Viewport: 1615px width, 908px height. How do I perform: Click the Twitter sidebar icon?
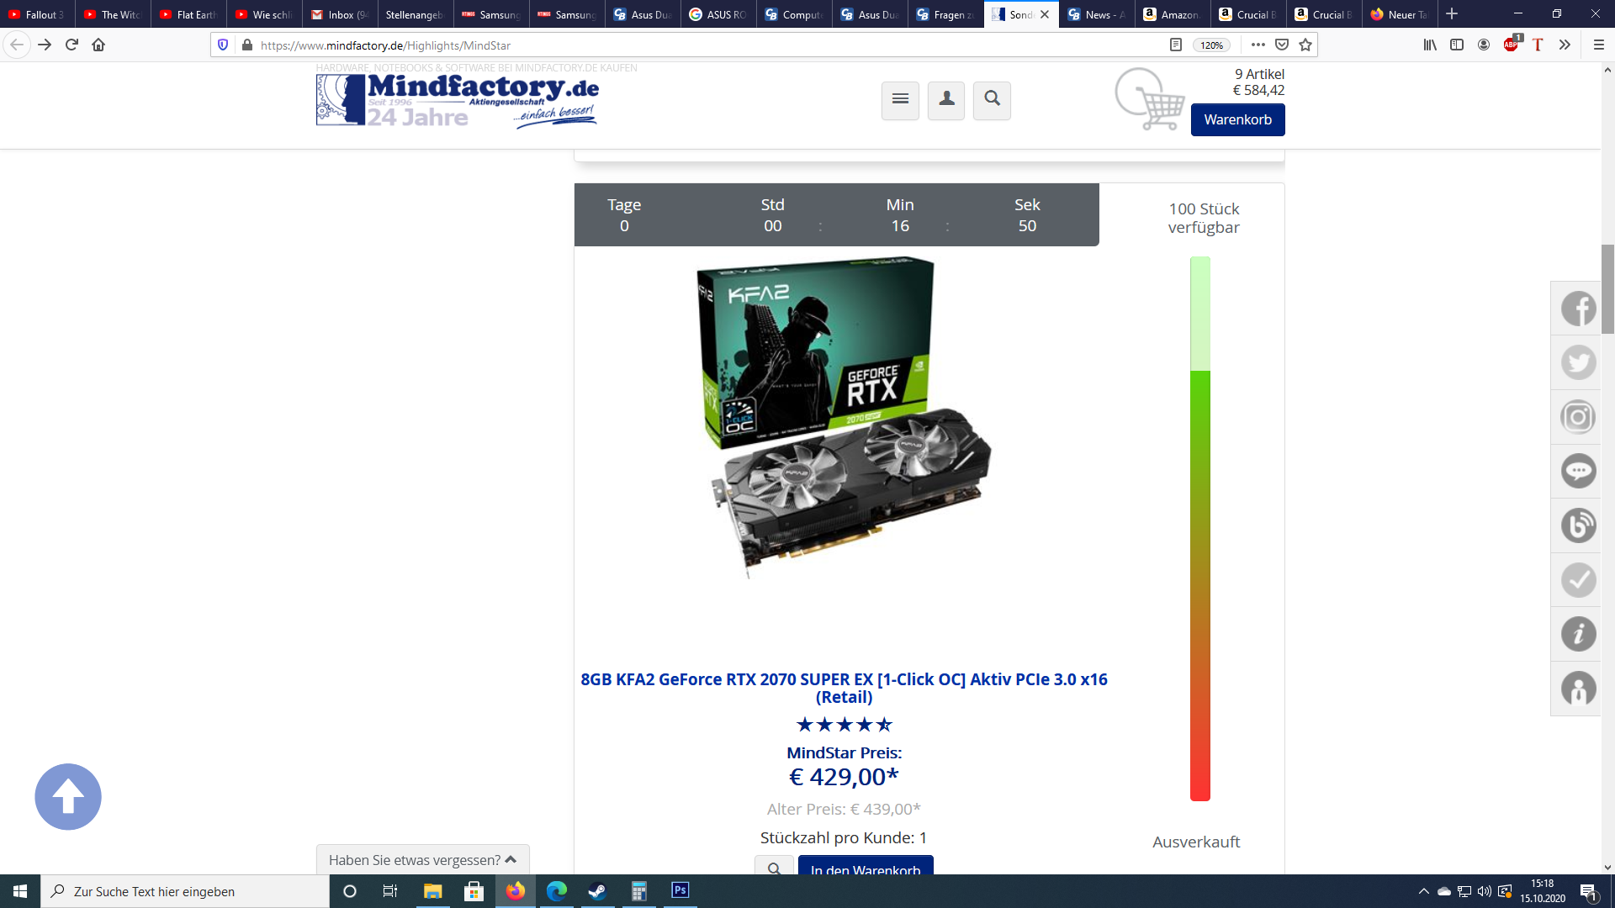[1578, 362]
